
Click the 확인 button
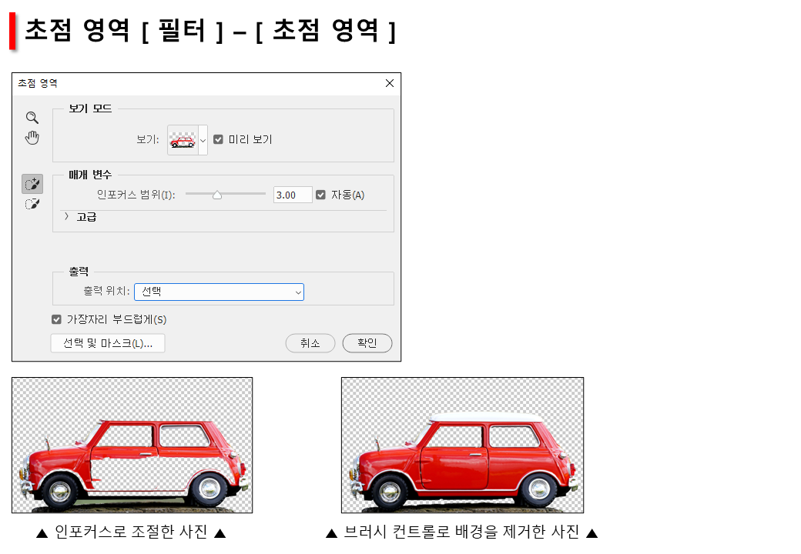click(x=367, y=343)
